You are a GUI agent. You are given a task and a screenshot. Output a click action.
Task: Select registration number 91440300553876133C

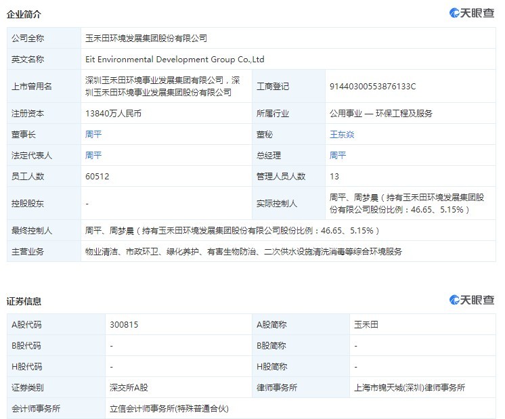pyautogui.click(x=372, y=87)
